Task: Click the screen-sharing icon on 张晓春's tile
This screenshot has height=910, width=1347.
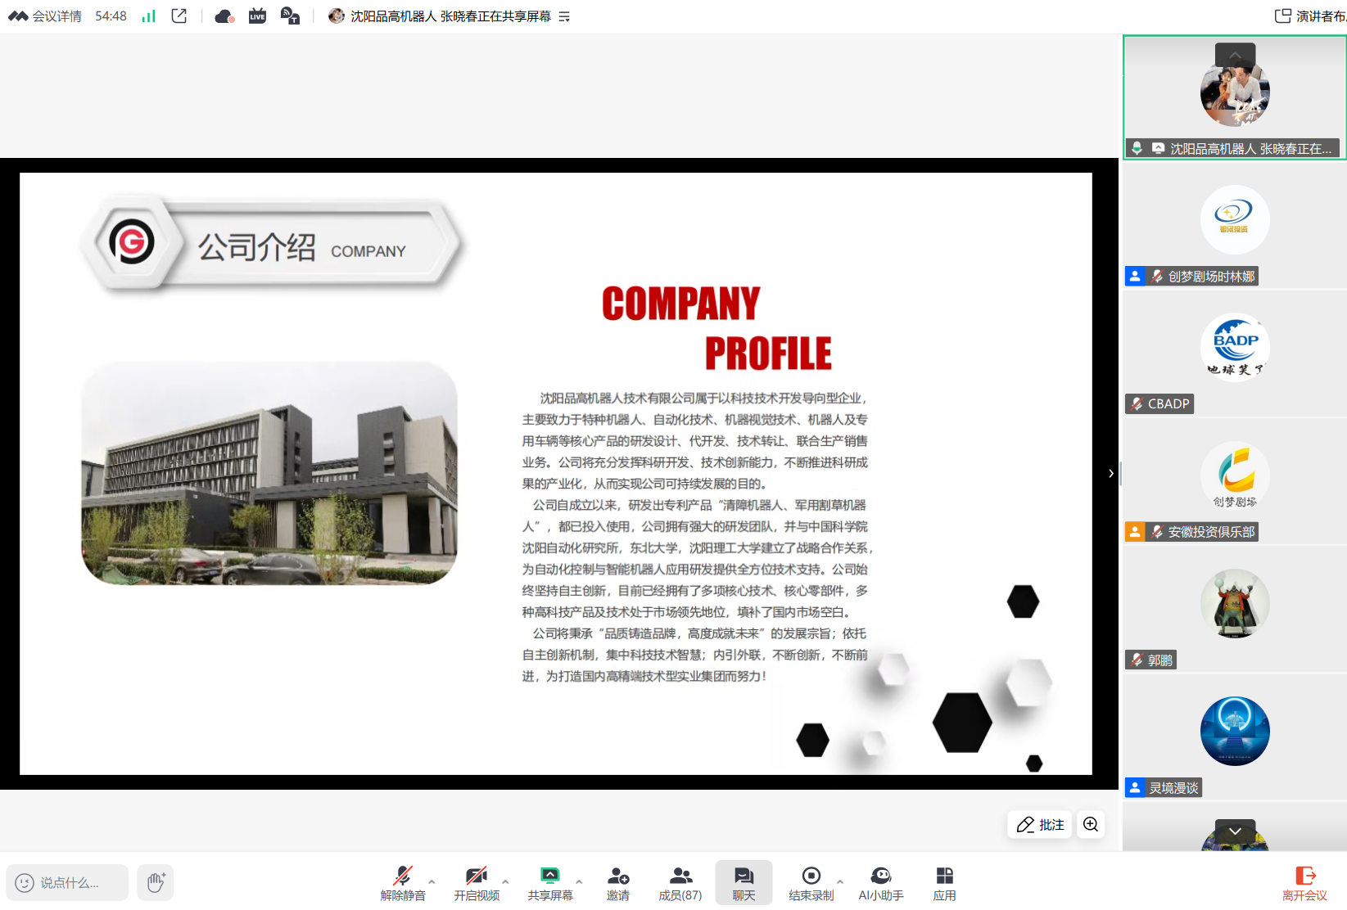Action: (x=1158, y=148)
